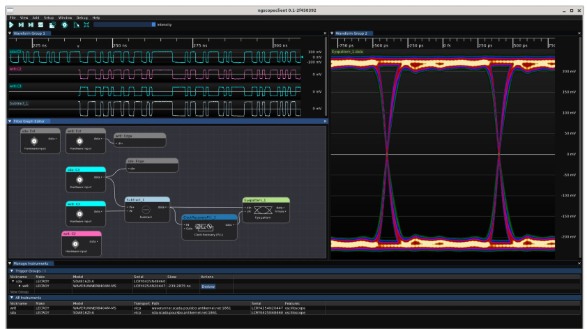This screenshot has height=329, width=587.
Task: Click the Eyepattern node icon
Action: pos(264,209)
